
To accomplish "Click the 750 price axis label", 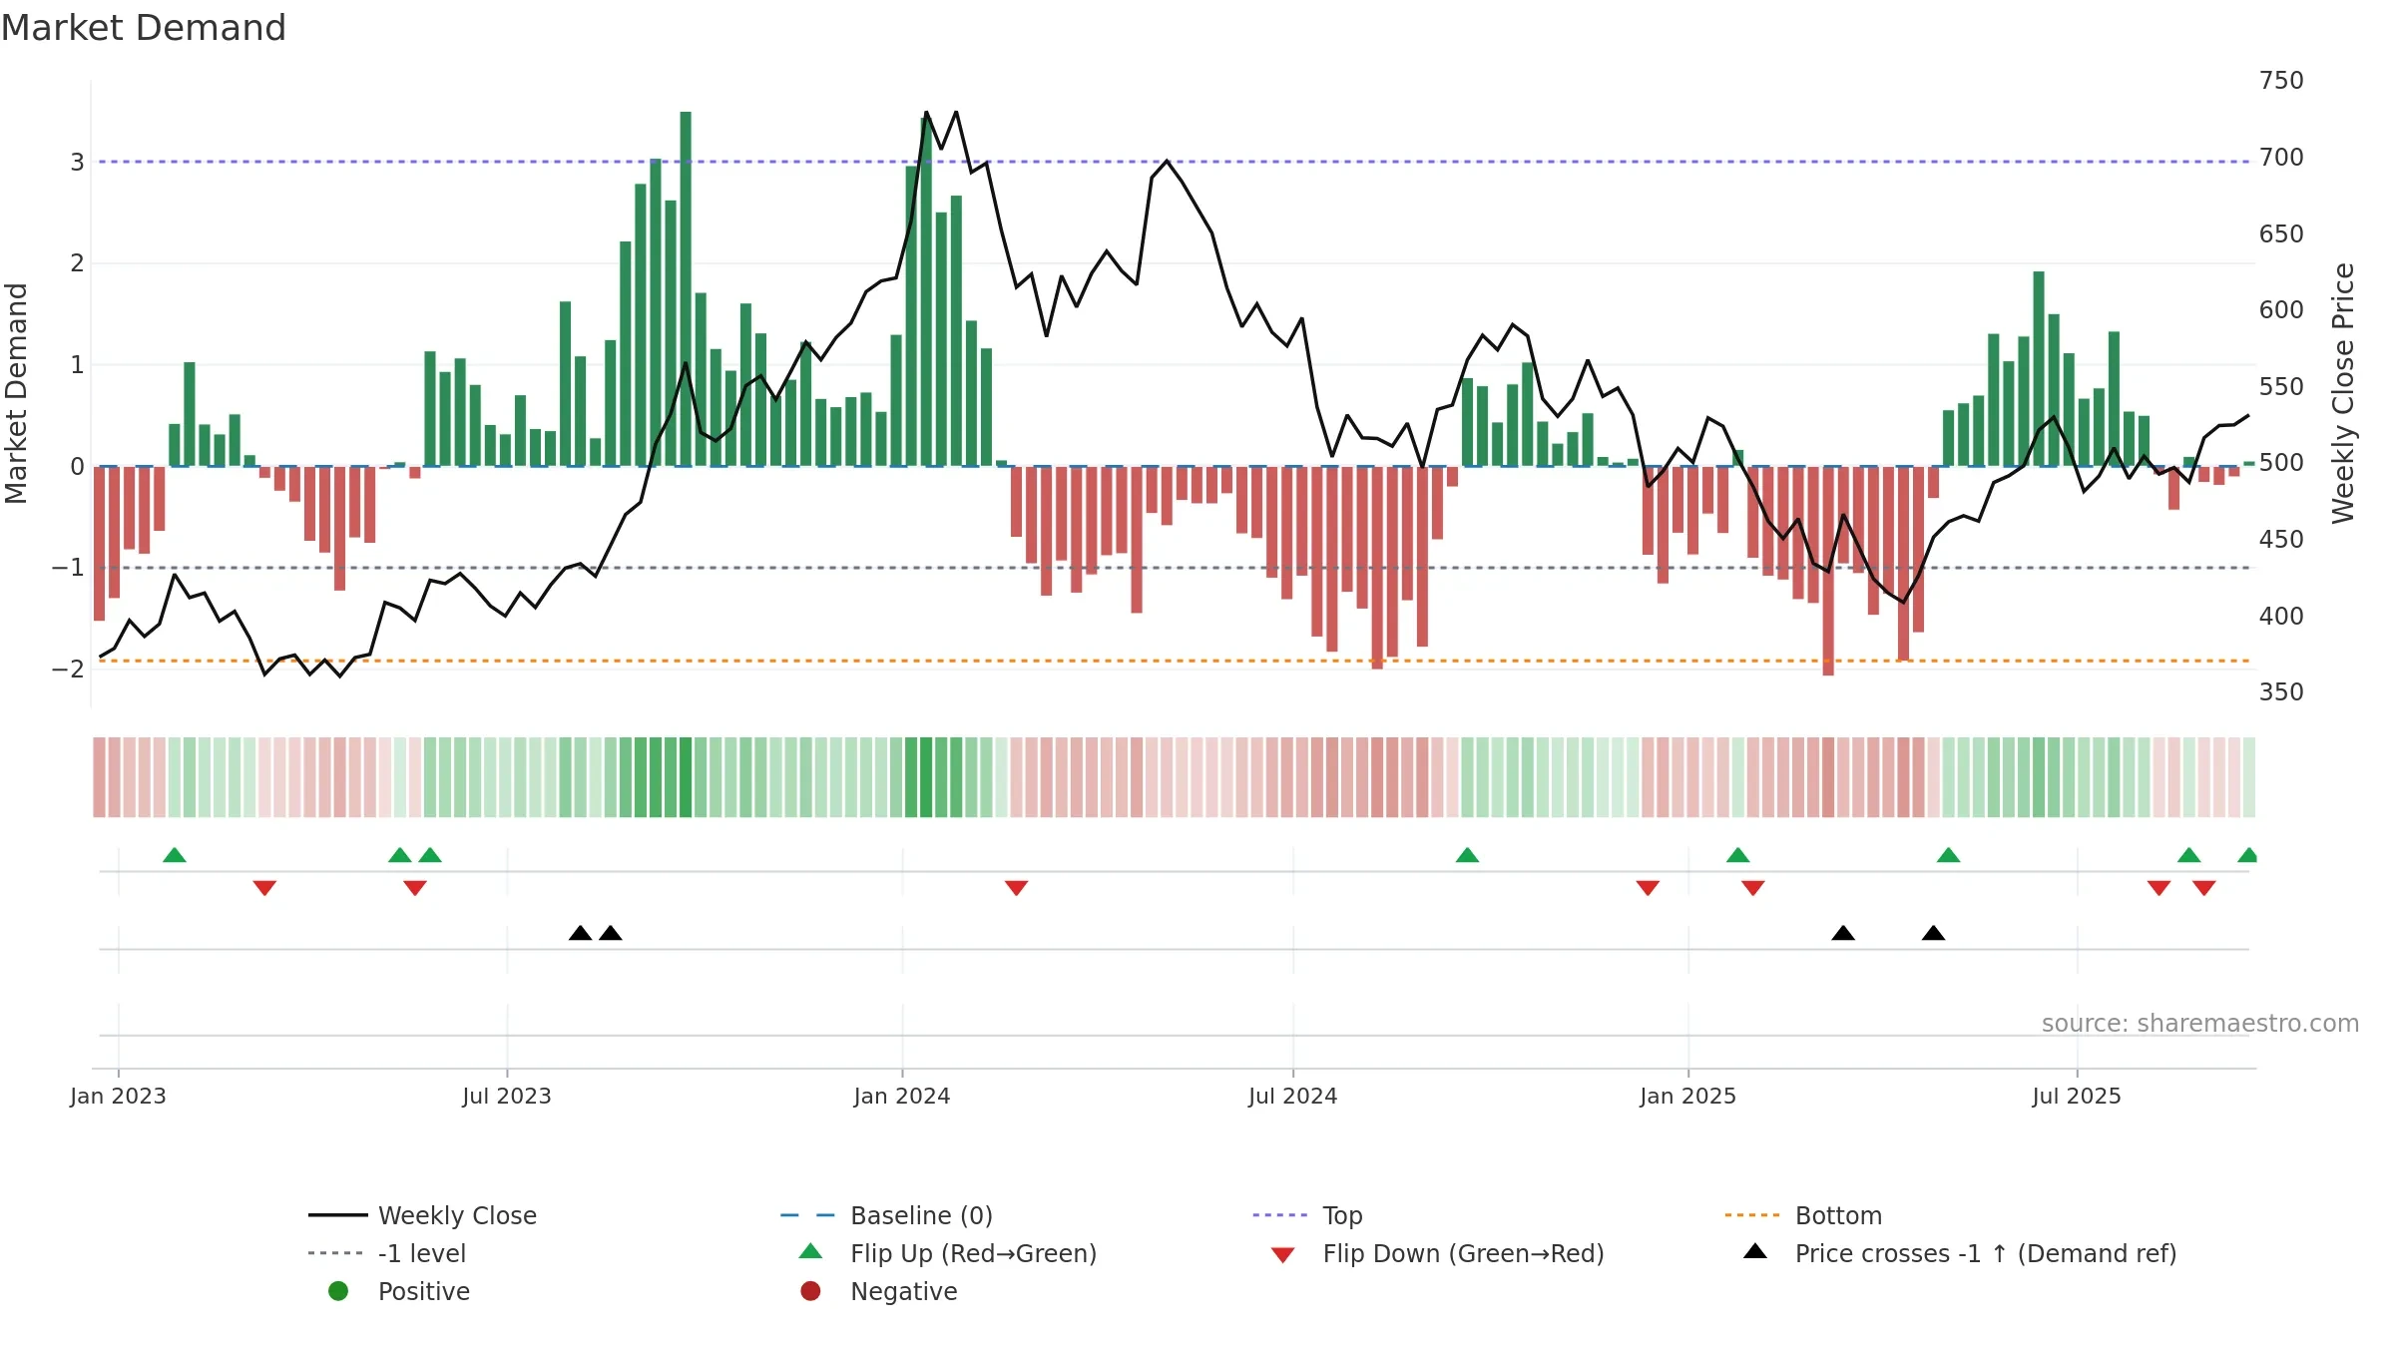I will 2281,81.
